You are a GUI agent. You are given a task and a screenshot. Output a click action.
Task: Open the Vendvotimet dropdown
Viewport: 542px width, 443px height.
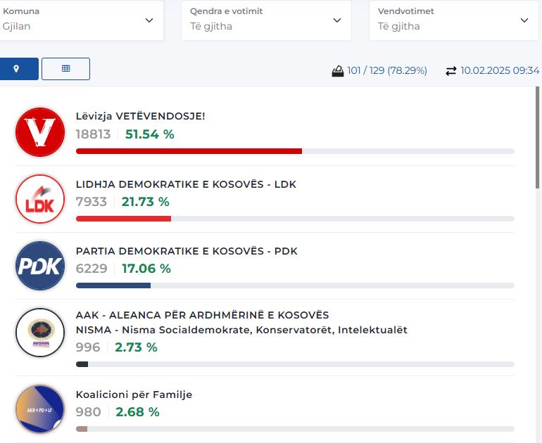coord(454,20)
